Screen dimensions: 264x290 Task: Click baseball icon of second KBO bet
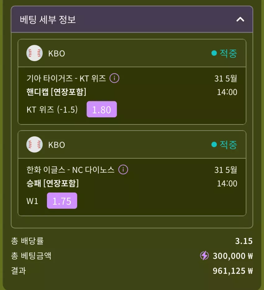[34, 144]
